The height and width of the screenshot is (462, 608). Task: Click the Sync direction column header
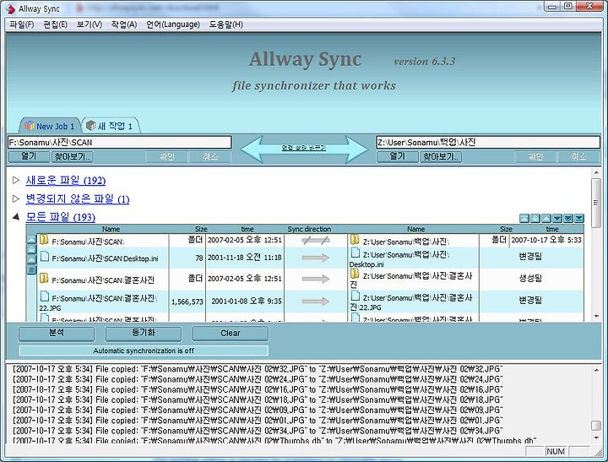click(x=309, y=229)
